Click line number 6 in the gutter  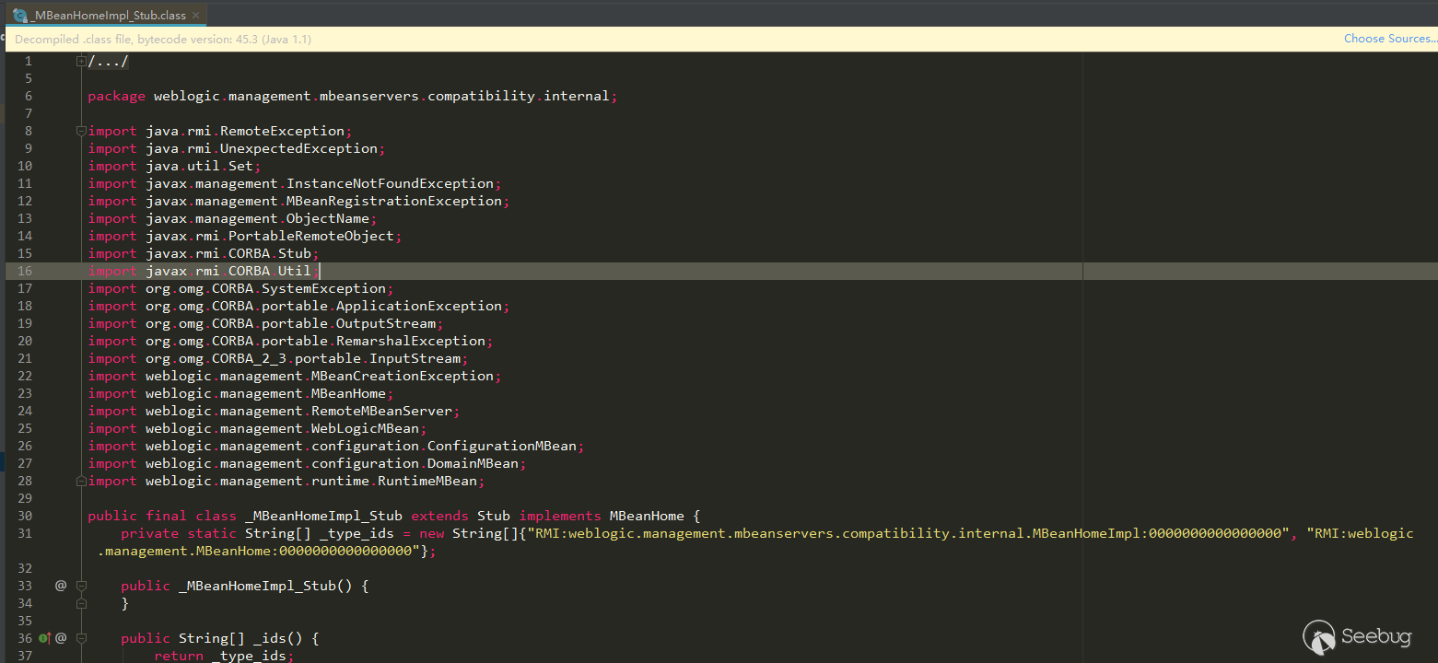pyautogui.click(x=29, y=96)
